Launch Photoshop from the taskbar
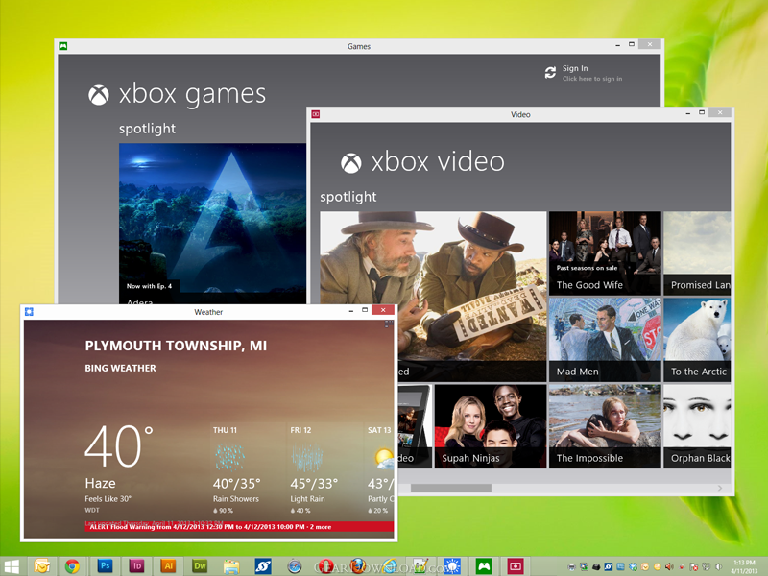Viewport: 768px width, 576px height. [105, 566]
